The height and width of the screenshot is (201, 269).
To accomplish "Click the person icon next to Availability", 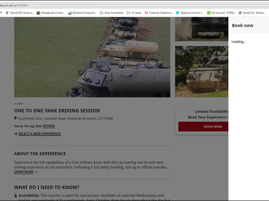I will tap(16, 195).
